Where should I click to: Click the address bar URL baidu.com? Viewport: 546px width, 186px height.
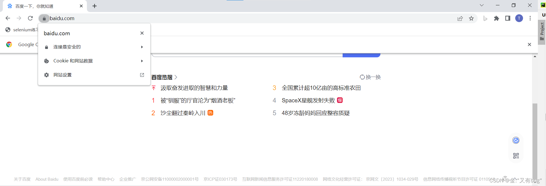[x=62, y=18]
